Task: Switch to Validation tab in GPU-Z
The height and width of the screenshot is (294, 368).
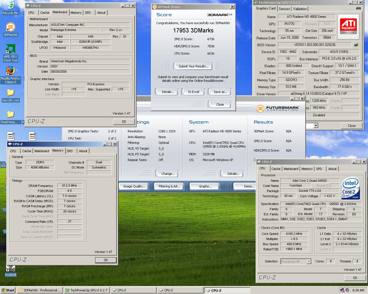Action: 300,9
